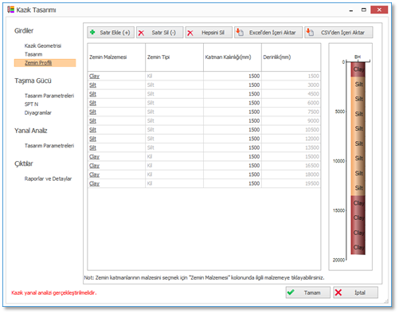Viewport: 399px width, 314px height.
Task: Click the Katman Kalınlığı(mm) column header
Action: (233, 57)
